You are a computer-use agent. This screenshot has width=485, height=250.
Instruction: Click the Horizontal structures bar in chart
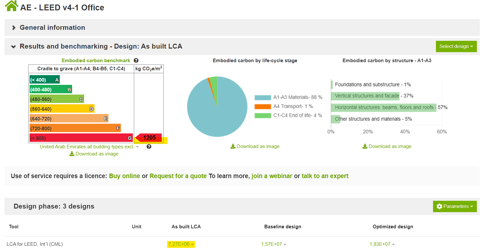click(x=383, y=108)
